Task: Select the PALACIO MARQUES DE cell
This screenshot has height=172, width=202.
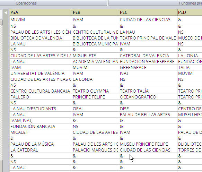Action: [96, 150]
